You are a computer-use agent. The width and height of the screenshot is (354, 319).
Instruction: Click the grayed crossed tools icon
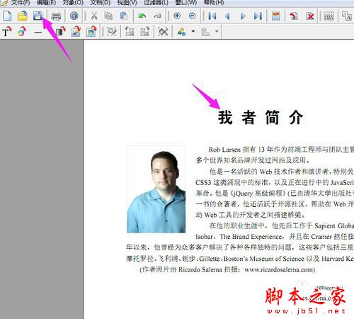163,31
